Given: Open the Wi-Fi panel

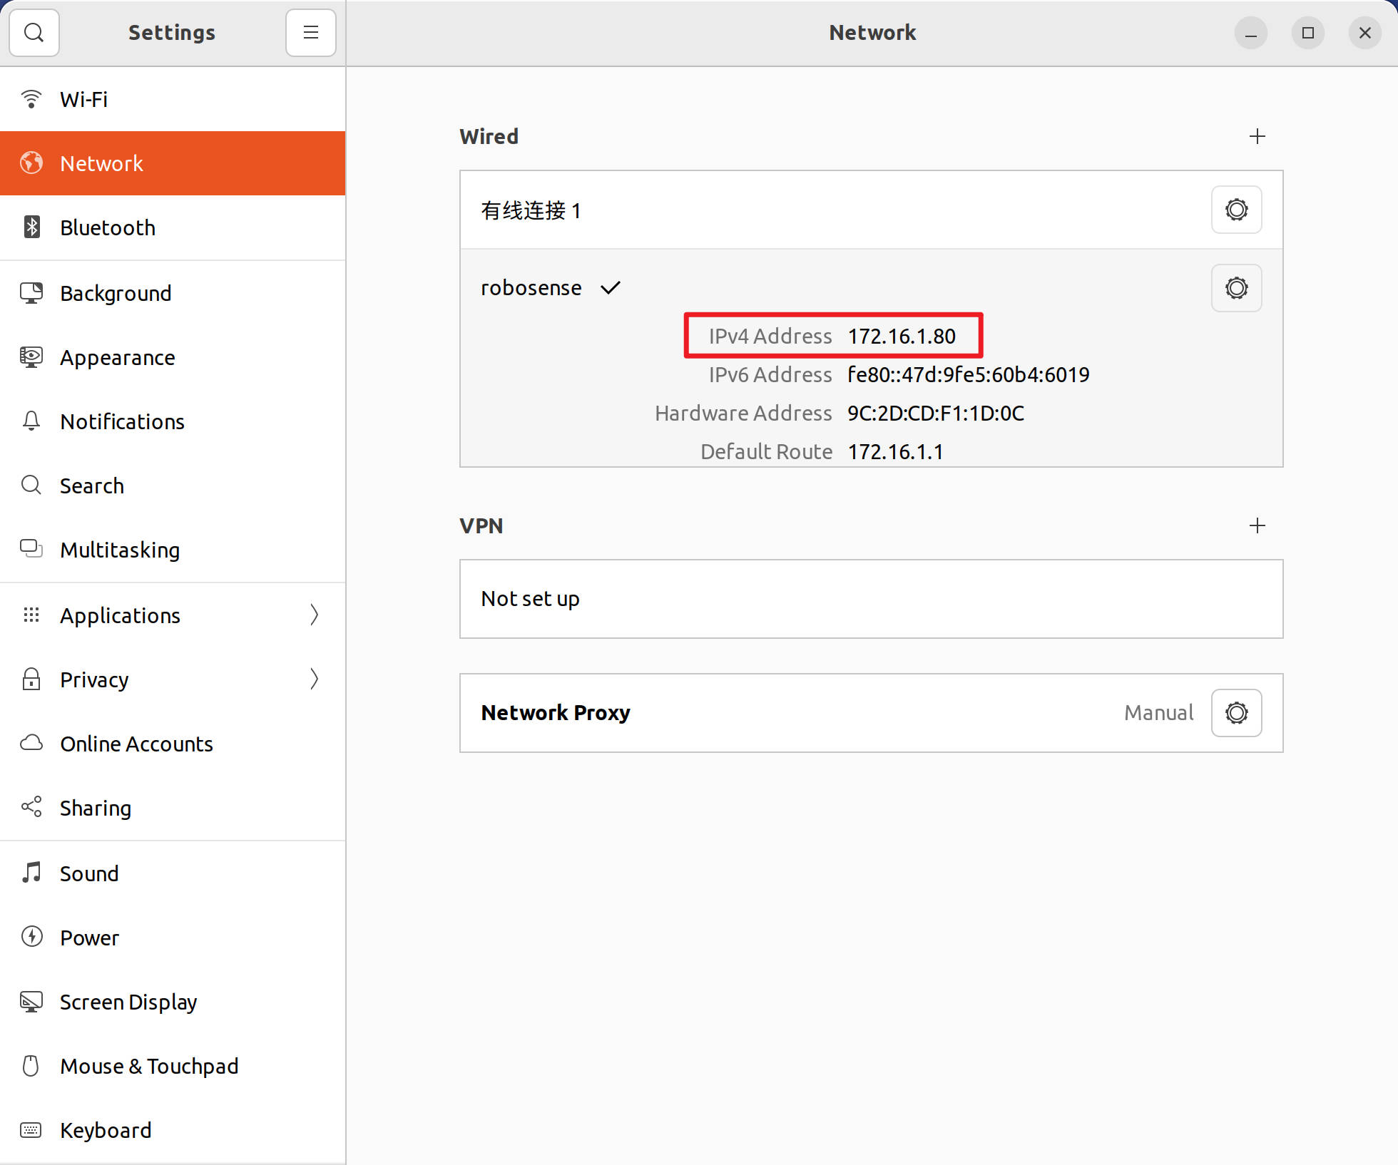Looking at the screenshot, I should pos(84,100).
